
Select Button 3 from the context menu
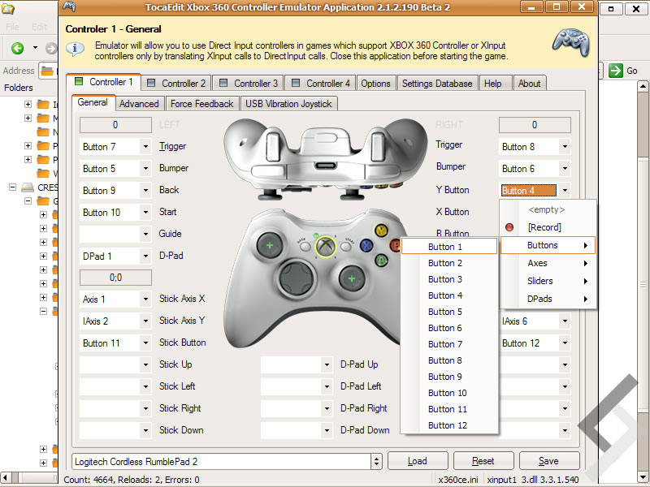point(444,279)
